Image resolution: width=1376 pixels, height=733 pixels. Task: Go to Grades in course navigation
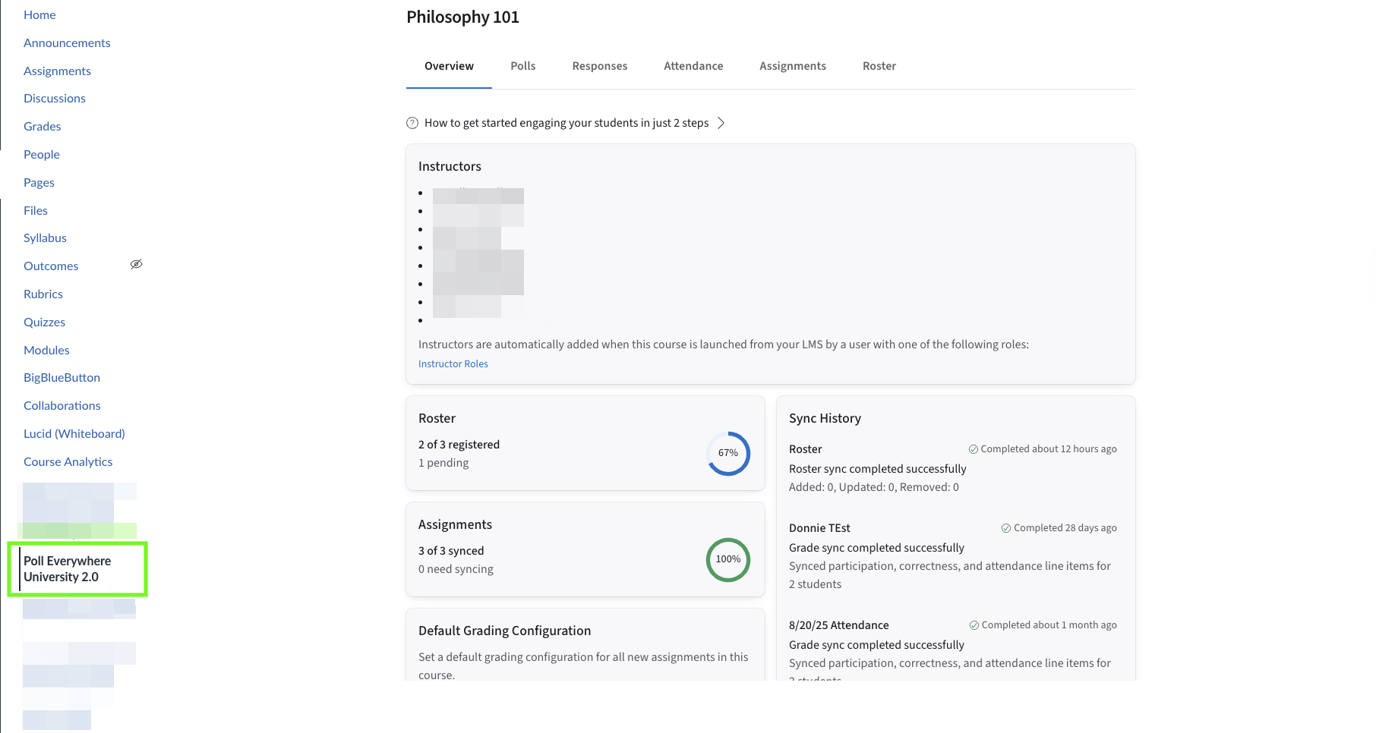(43, 127)
